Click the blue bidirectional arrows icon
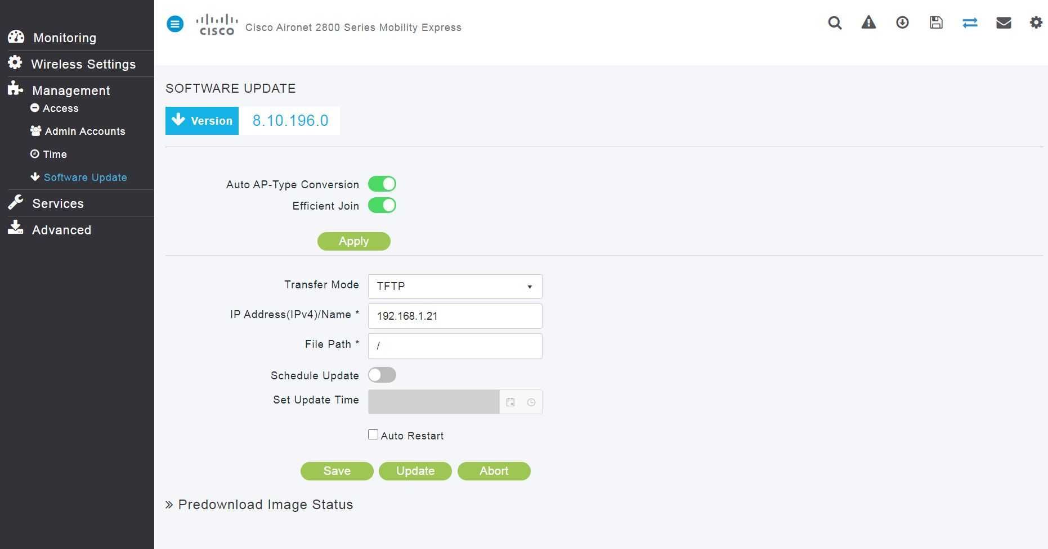1048x549 pixels. [x=970, y=22]
